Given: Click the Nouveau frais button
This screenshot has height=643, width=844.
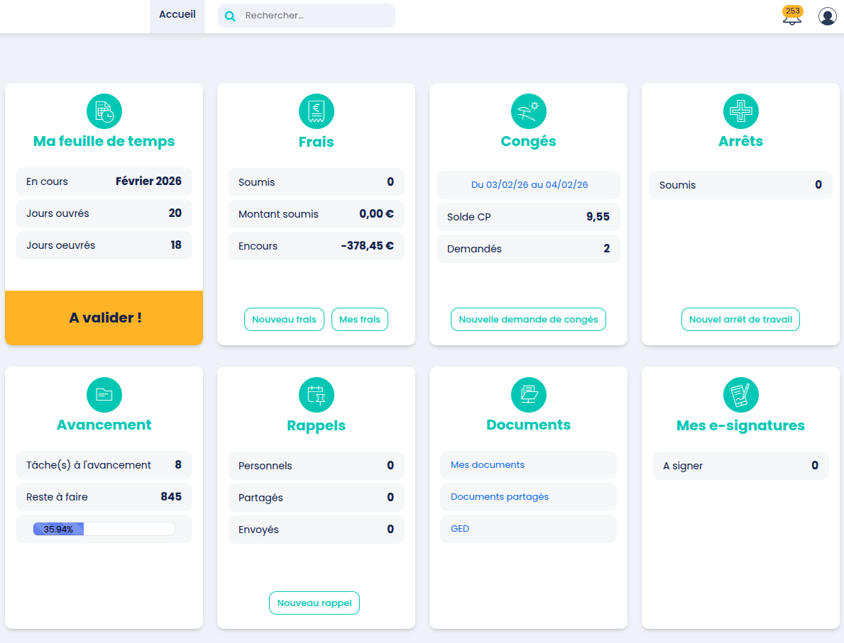Looking at the screenshot, I should [284, 319].
